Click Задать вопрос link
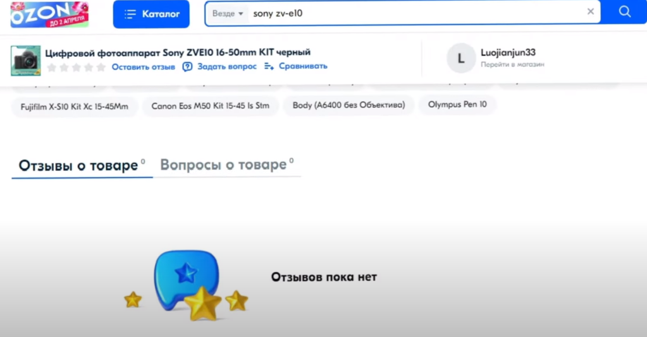This screenshot has height=337, width=647. click(x=226, y=66)
